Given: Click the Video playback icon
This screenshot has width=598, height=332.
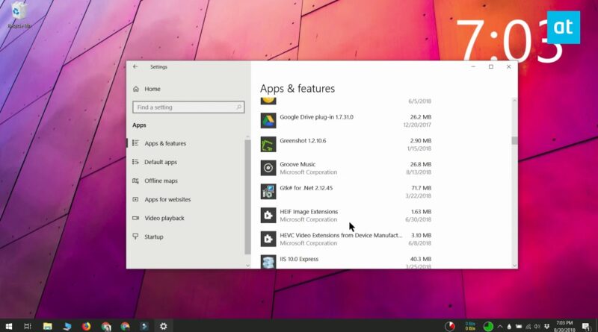Looking at the screenshot, I should click(x=135, y=218).
